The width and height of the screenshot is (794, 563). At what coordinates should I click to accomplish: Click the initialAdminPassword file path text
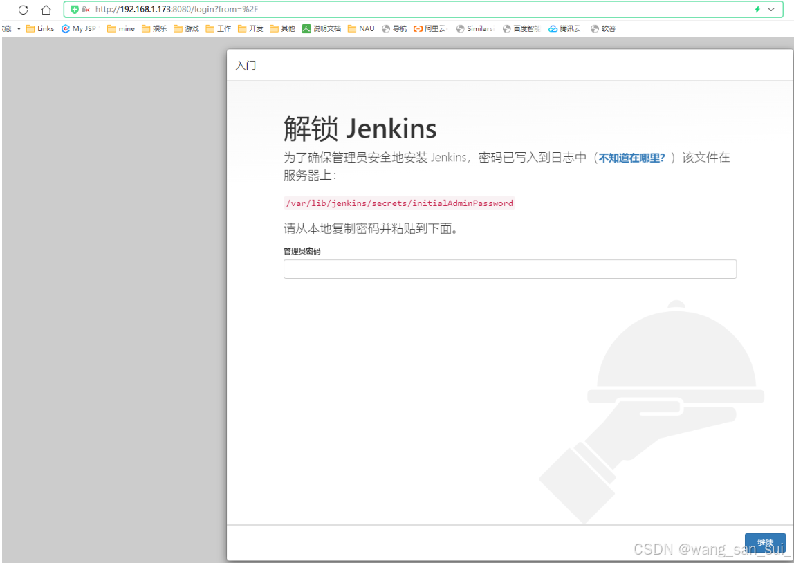tap(400, 203)
